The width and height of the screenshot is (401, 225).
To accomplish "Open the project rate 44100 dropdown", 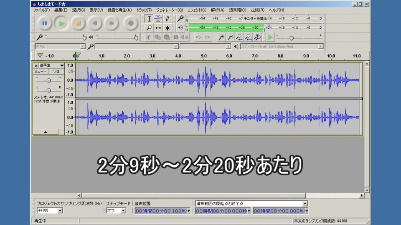I will (x=60, y=211).
